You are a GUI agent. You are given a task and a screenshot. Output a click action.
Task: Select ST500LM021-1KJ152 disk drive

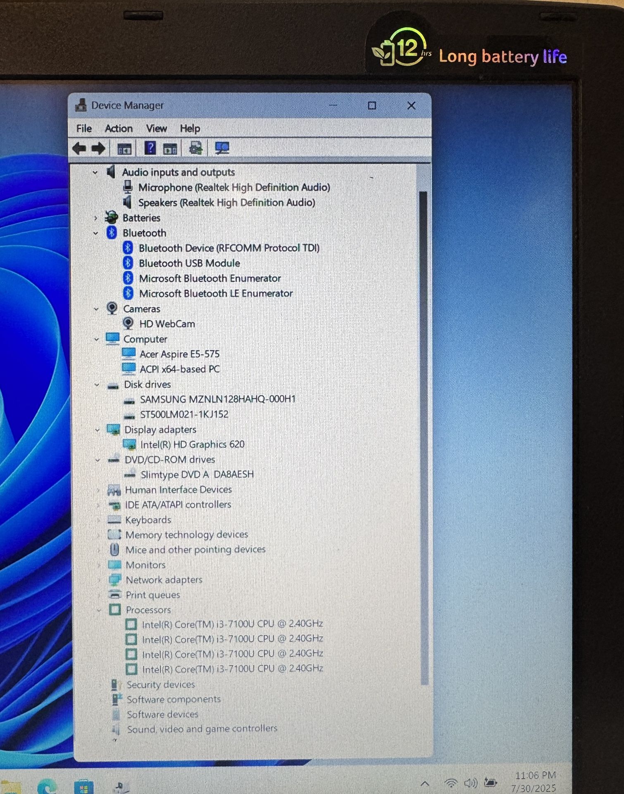pyautogui.click(x=184, y=414)
